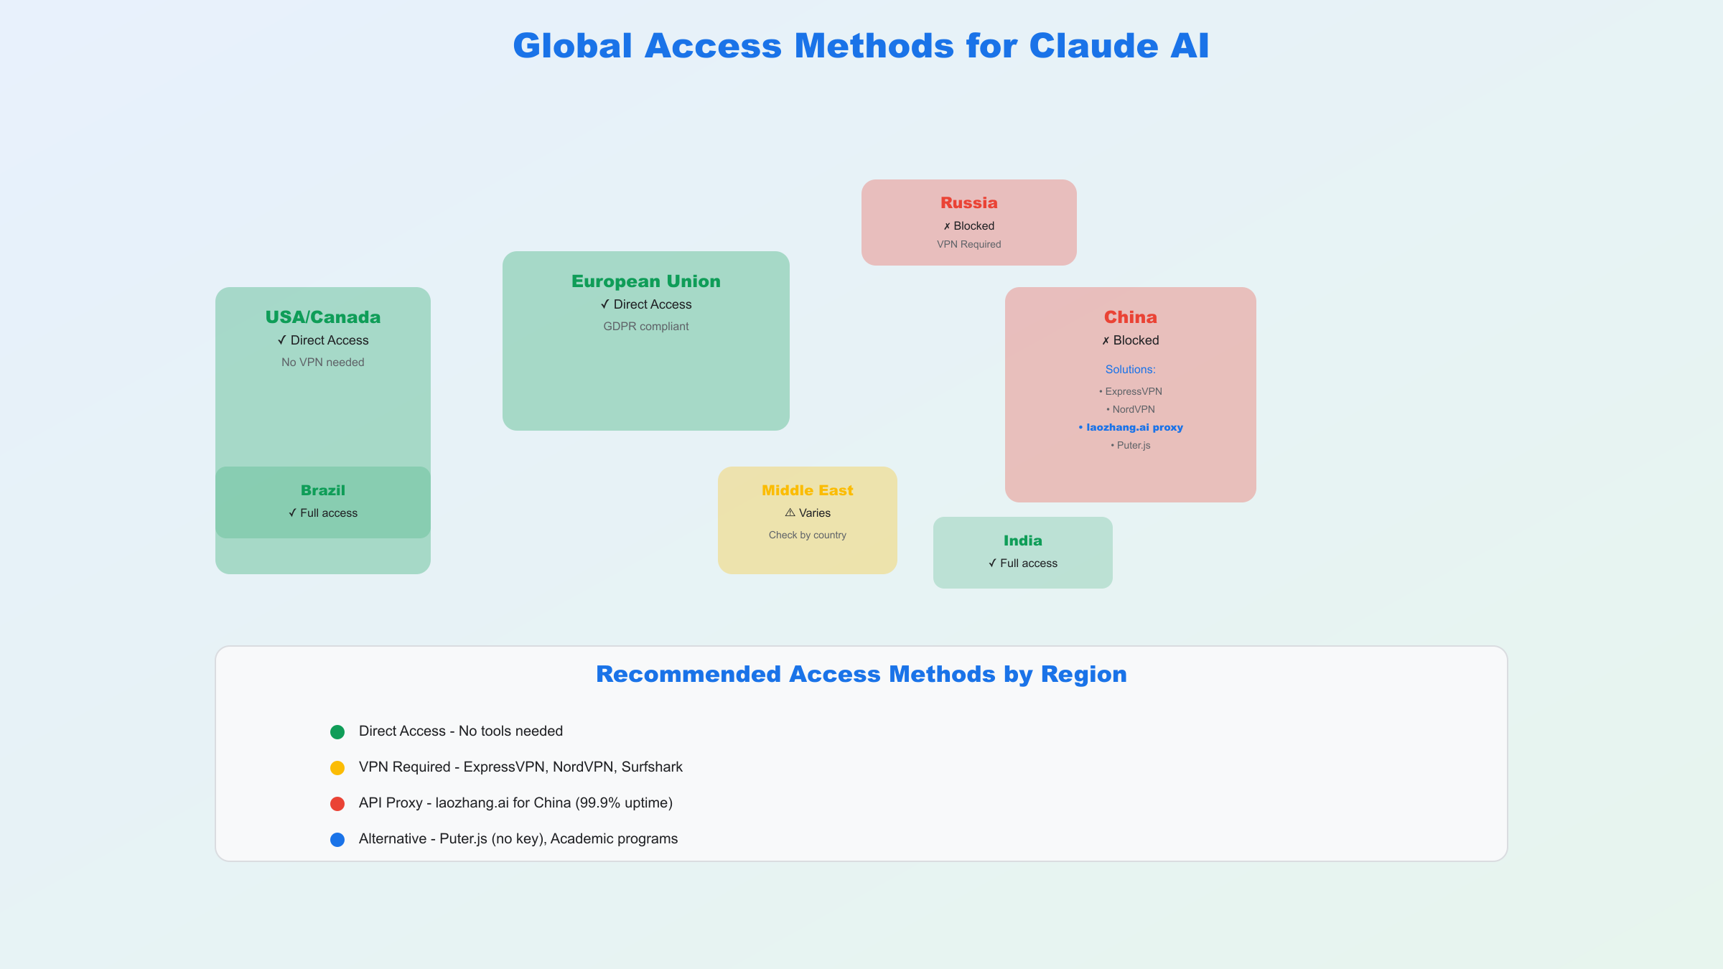The width and height of the screenshot is (1723, 969).
Task: Click the red API Proxy legend dot
Action: click(337, 804)
